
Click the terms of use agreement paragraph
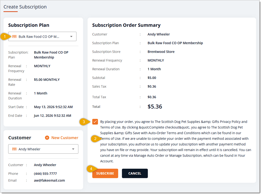tap(175, 141)
